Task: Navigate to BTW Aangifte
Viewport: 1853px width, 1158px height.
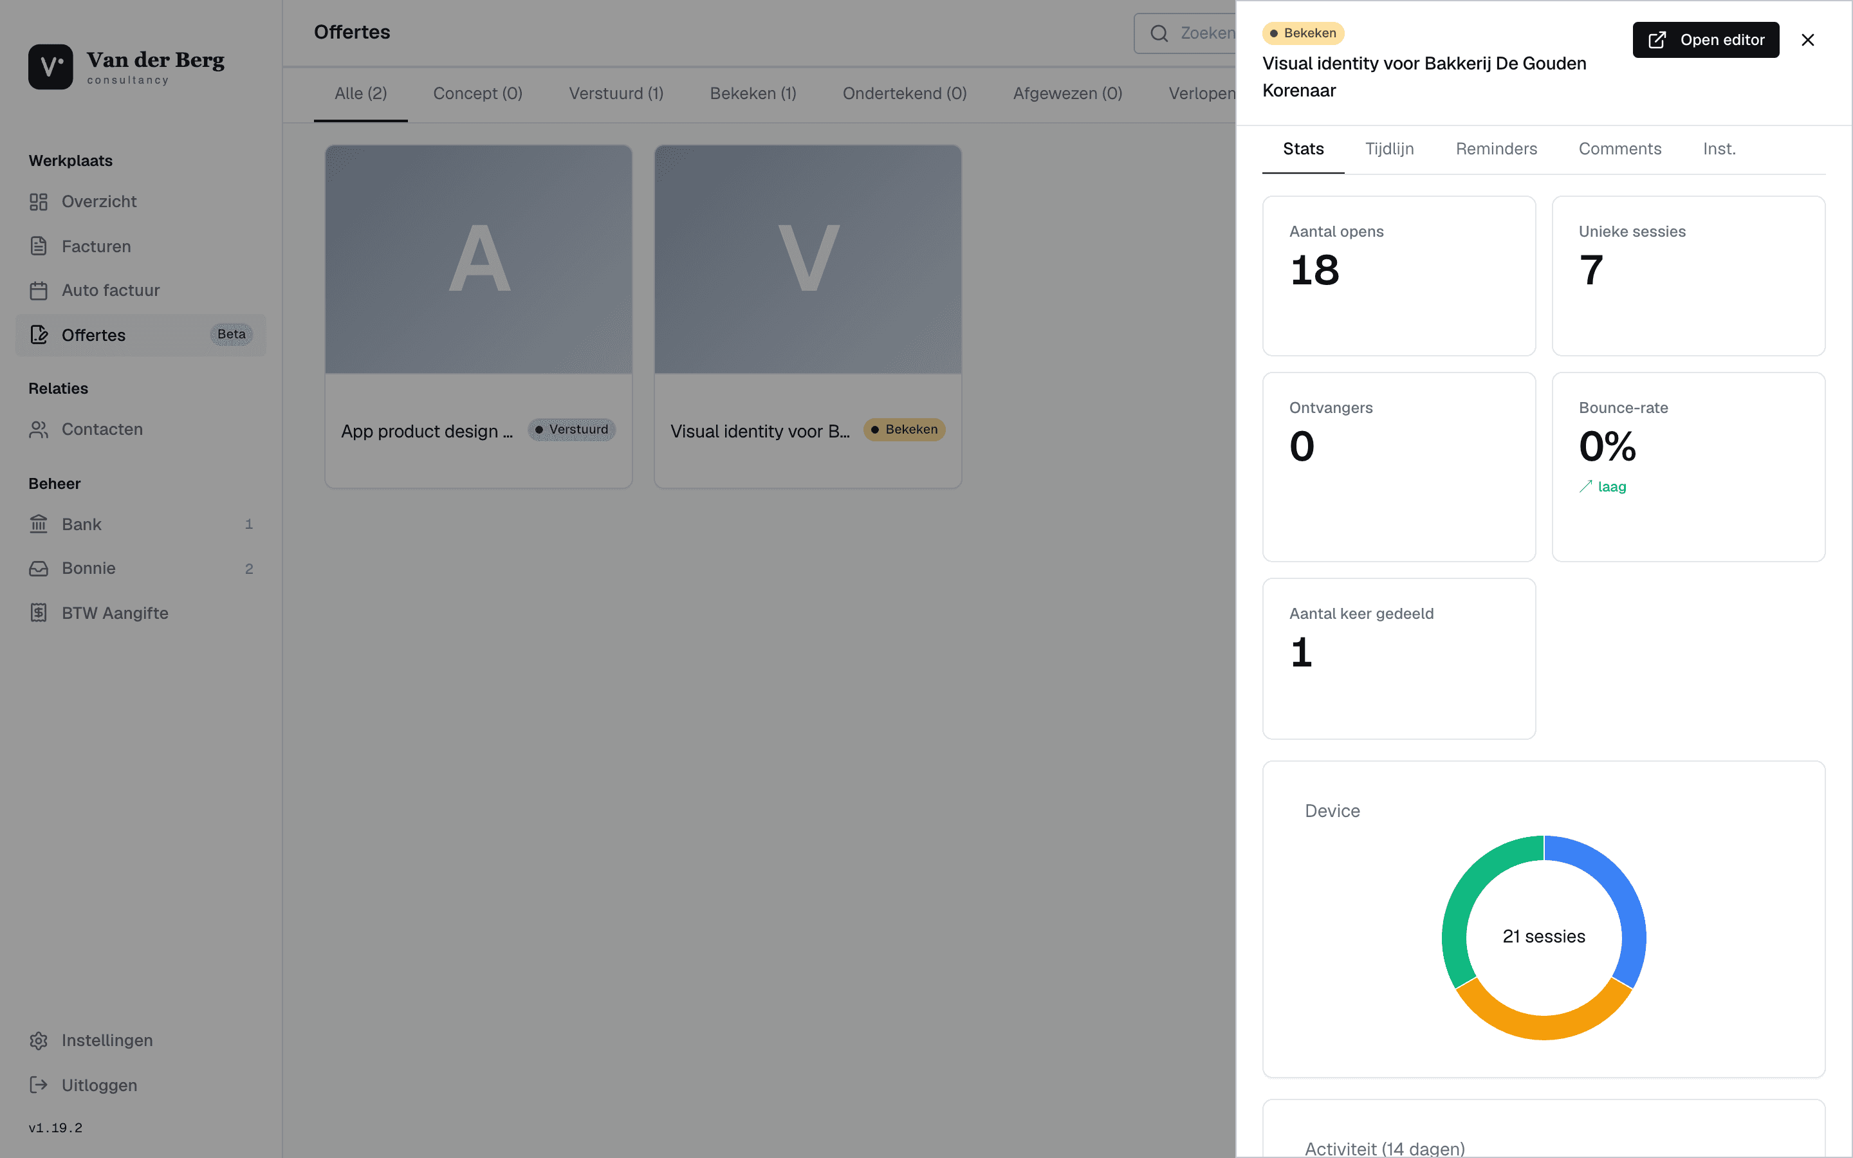Action: point(141,612)
